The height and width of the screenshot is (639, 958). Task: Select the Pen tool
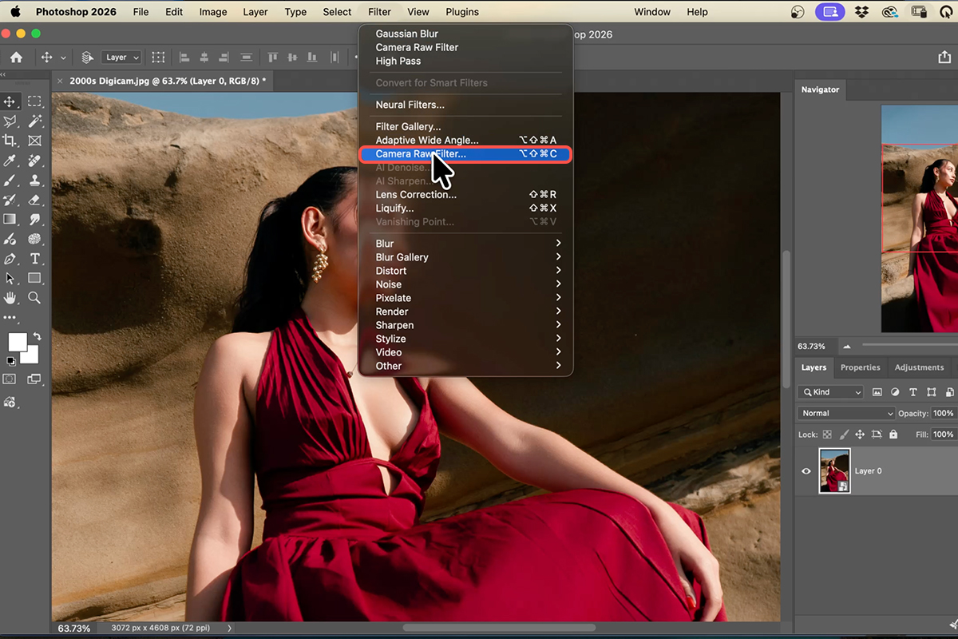(10, 259)
